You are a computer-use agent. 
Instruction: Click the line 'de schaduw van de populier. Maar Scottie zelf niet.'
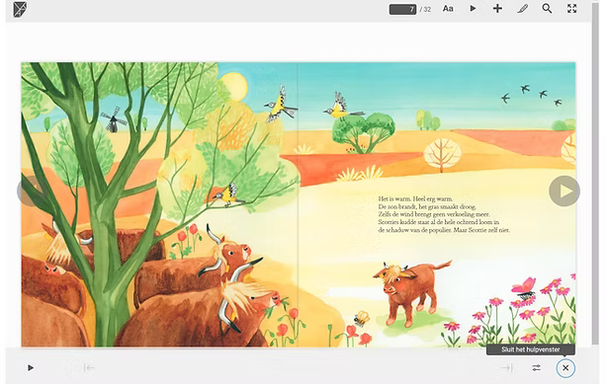444,230
